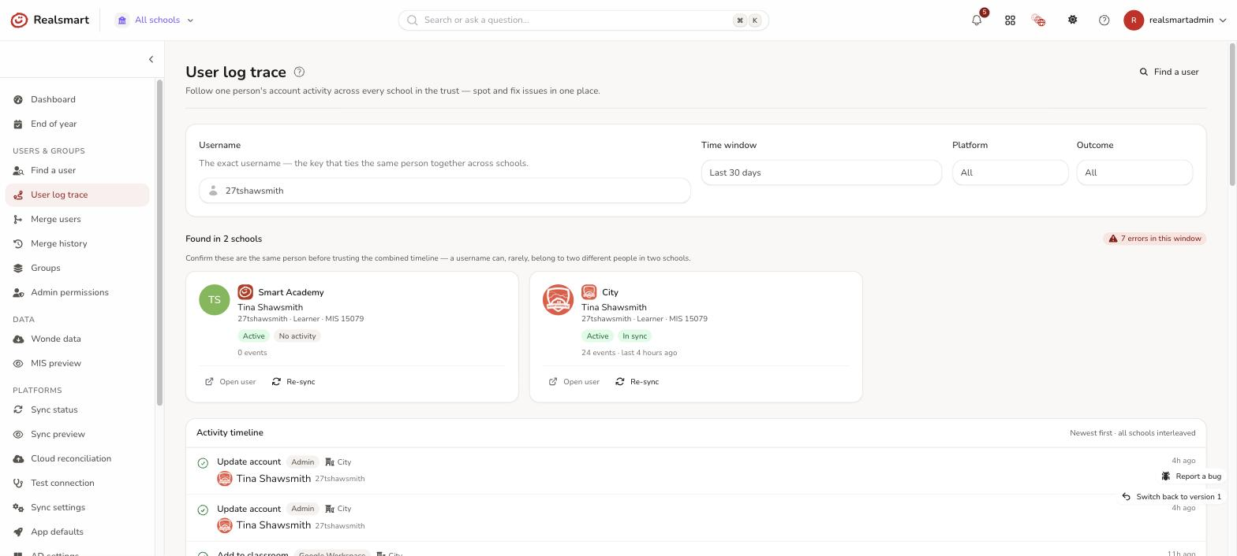This screenshot has height=556, width=1237.
Task: Click the success check icon of first Update account
Action: tap(203, 463)
